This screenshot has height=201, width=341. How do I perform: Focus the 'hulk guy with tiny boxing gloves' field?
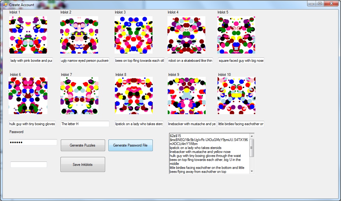32,124
